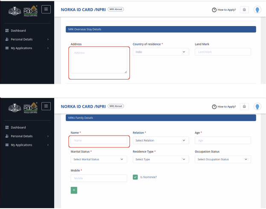266x209 pixels.
Task: Select Personal Details label in bottom sidebar
Action: click(x=22, y=136)
